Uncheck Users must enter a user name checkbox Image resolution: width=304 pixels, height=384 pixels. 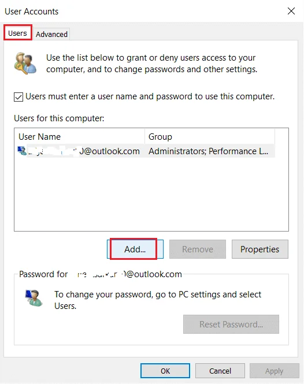tap(18, 97)
